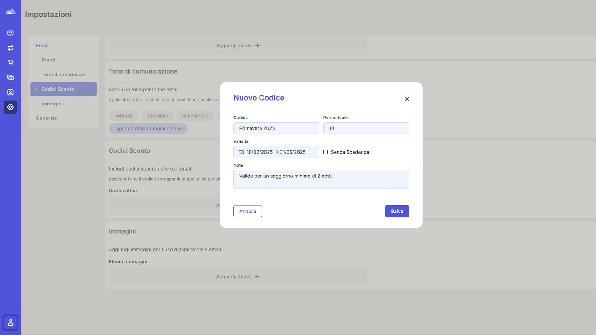The width and height of the screenshot is (596, 335).
Task: Click the calendar icon in Validità field
Action: tap(241, 152)
